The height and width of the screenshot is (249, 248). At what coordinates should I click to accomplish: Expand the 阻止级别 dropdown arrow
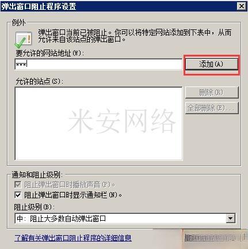(x=230, y=218)
